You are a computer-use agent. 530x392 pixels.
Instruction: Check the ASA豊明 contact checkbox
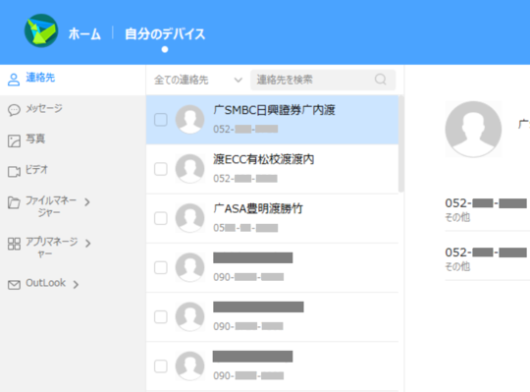tap(161, 218)
